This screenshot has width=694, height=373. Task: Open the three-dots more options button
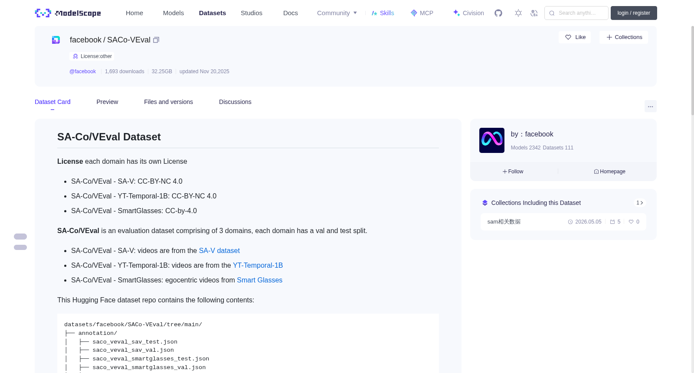click(x=651, y=106)
